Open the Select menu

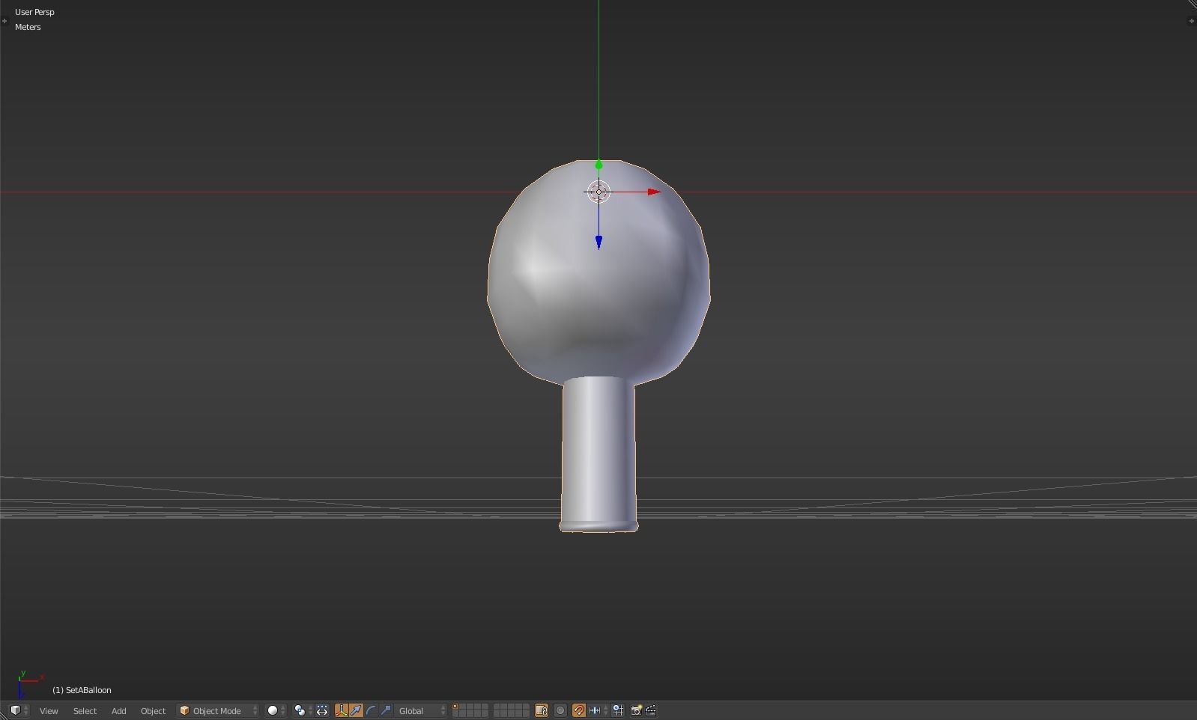tap(85, 710)
